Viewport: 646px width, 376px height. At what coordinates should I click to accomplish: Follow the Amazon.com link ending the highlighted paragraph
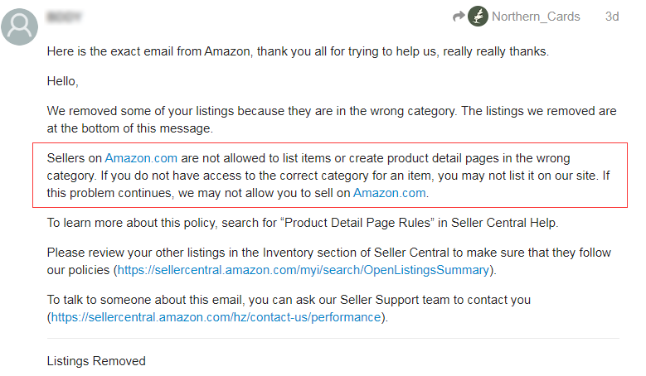(x=389, y=193)
